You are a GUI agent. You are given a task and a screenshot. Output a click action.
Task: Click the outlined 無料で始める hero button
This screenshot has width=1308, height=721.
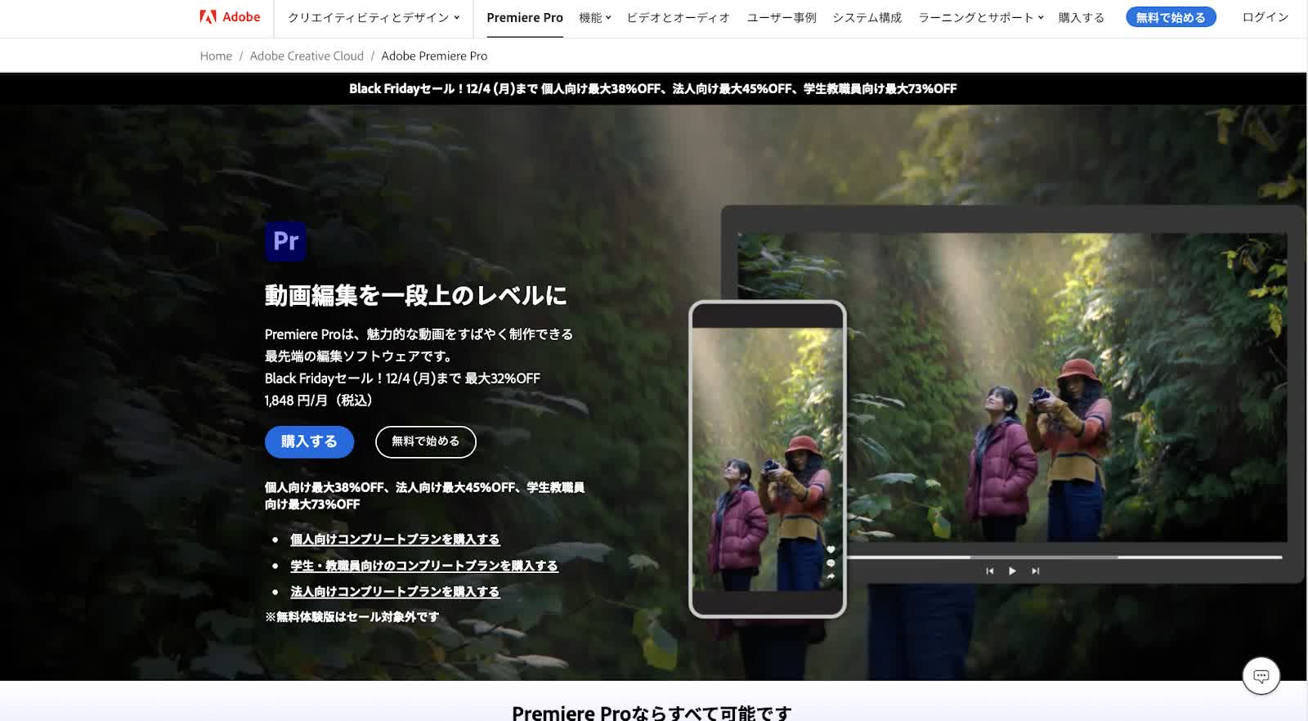click(x=425, y=441)
